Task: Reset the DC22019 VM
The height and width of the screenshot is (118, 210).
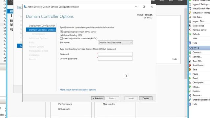Action: tap(195, 78)
